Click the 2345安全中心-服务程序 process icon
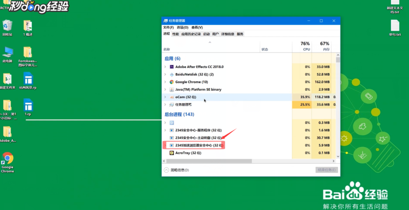This screenshot has width=409, height=210. [x=172, y=130]
